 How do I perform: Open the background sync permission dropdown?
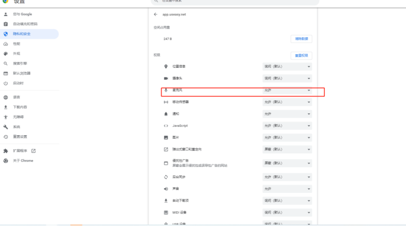tap(287, 177)
